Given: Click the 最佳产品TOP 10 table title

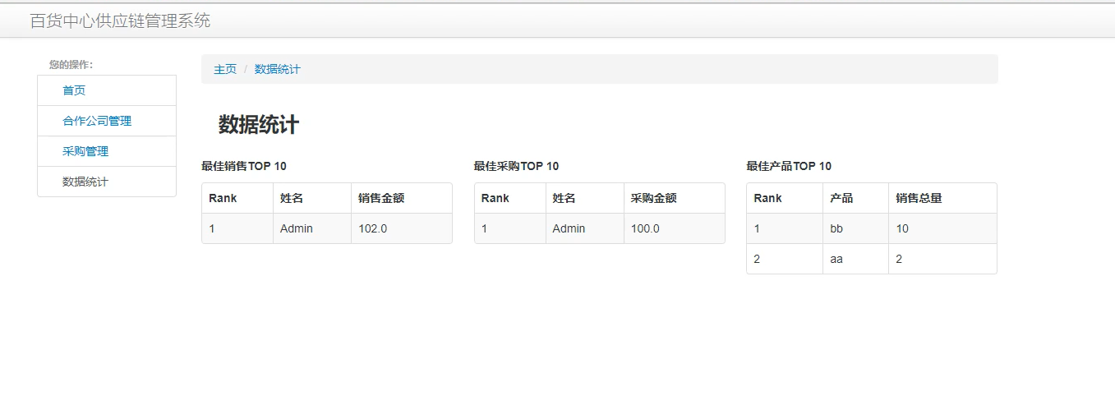Looking at the screenshot, I should [789, 166].
